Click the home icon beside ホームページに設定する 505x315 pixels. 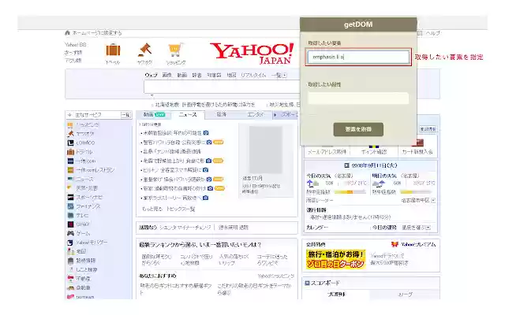(x=67, y=33)
